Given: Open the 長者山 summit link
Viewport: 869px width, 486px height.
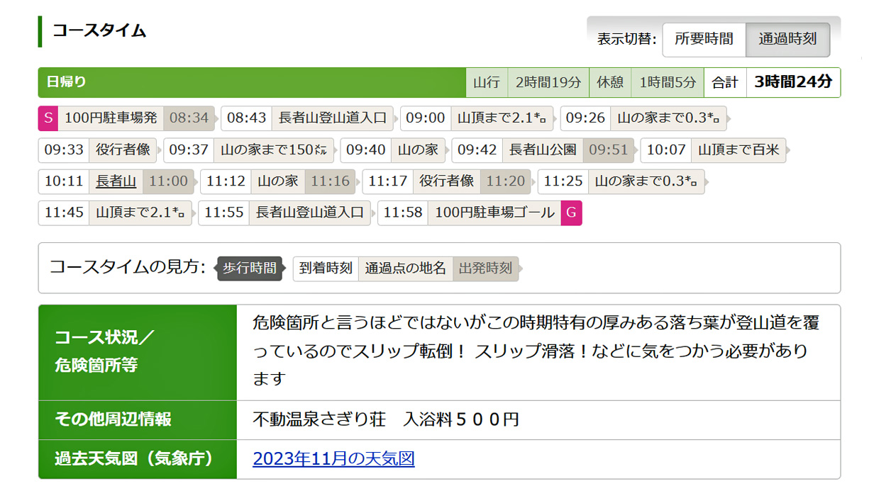Looking at the screenshot, I should point(116,181).
